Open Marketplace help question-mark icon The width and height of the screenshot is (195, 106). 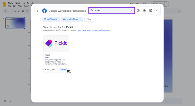click(x=138, y=10)
